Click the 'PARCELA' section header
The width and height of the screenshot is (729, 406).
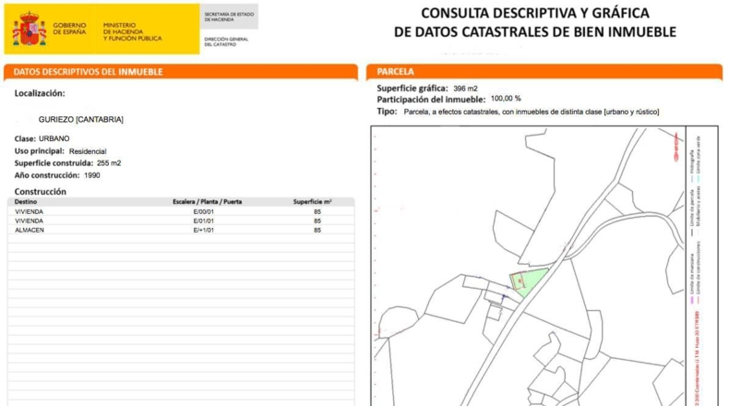coord(395,72)
